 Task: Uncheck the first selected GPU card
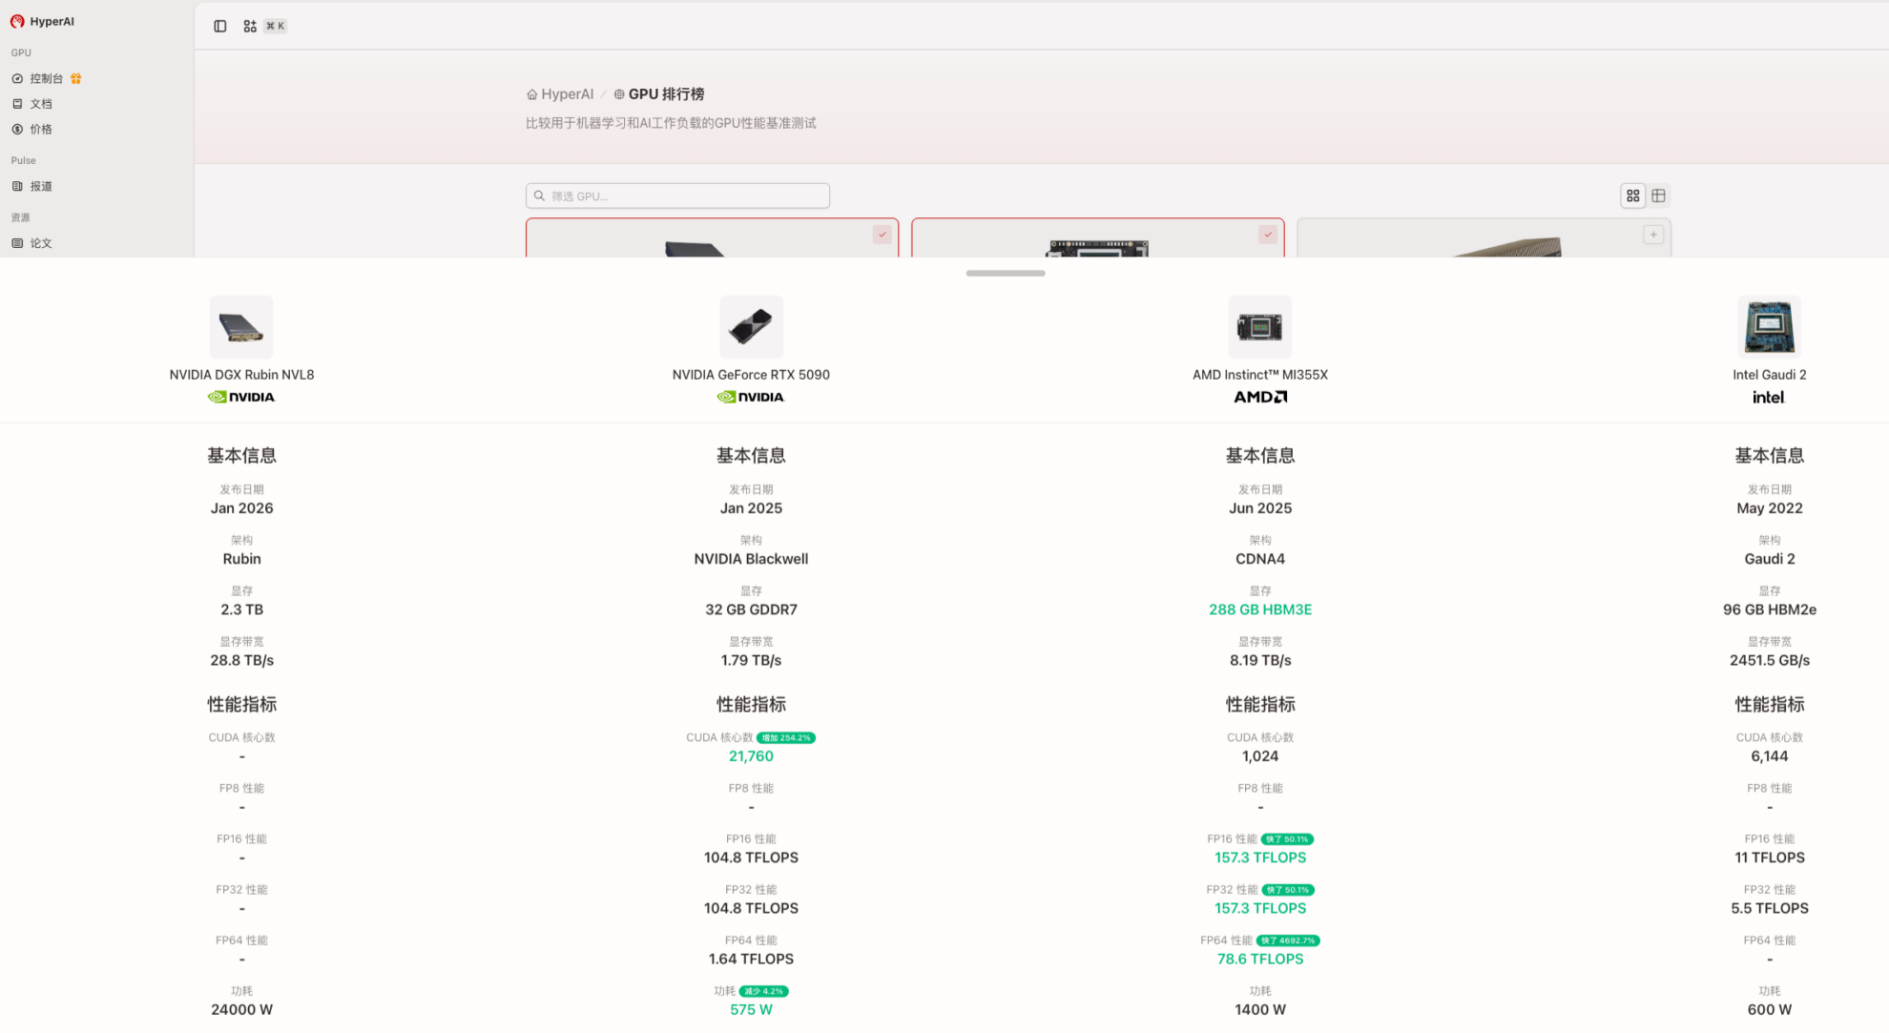(x=882, y=235)
